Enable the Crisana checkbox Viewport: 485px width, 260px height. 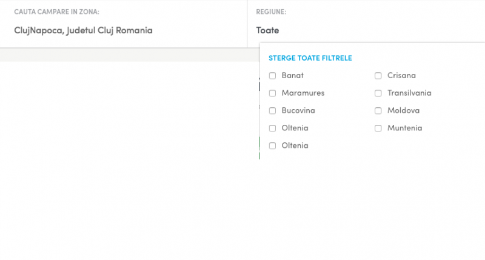[378, 76]
